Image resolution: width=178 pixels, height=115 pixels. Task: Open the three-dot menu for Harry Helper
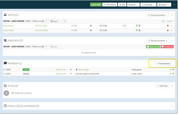[172, 30]
